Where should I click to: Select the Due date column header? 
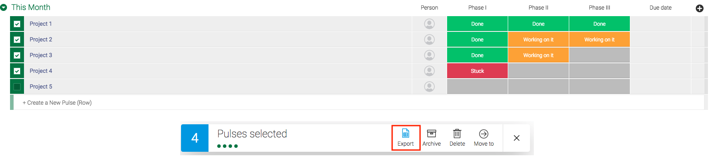point(660,7)
